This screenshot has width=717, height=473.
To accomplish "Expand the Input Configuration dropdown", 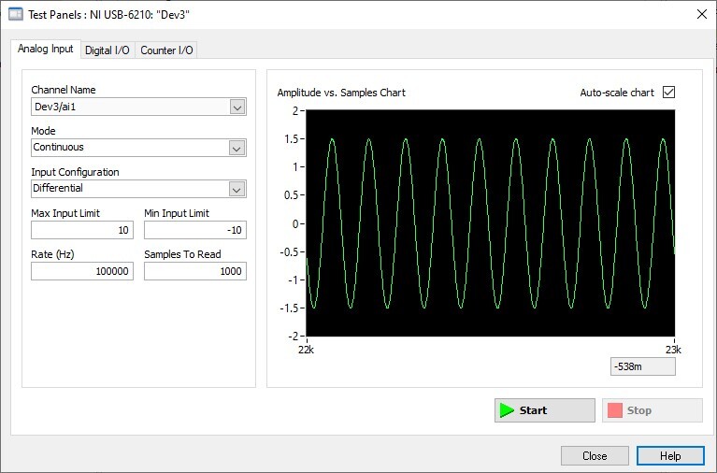I will [x=237, y=189].
